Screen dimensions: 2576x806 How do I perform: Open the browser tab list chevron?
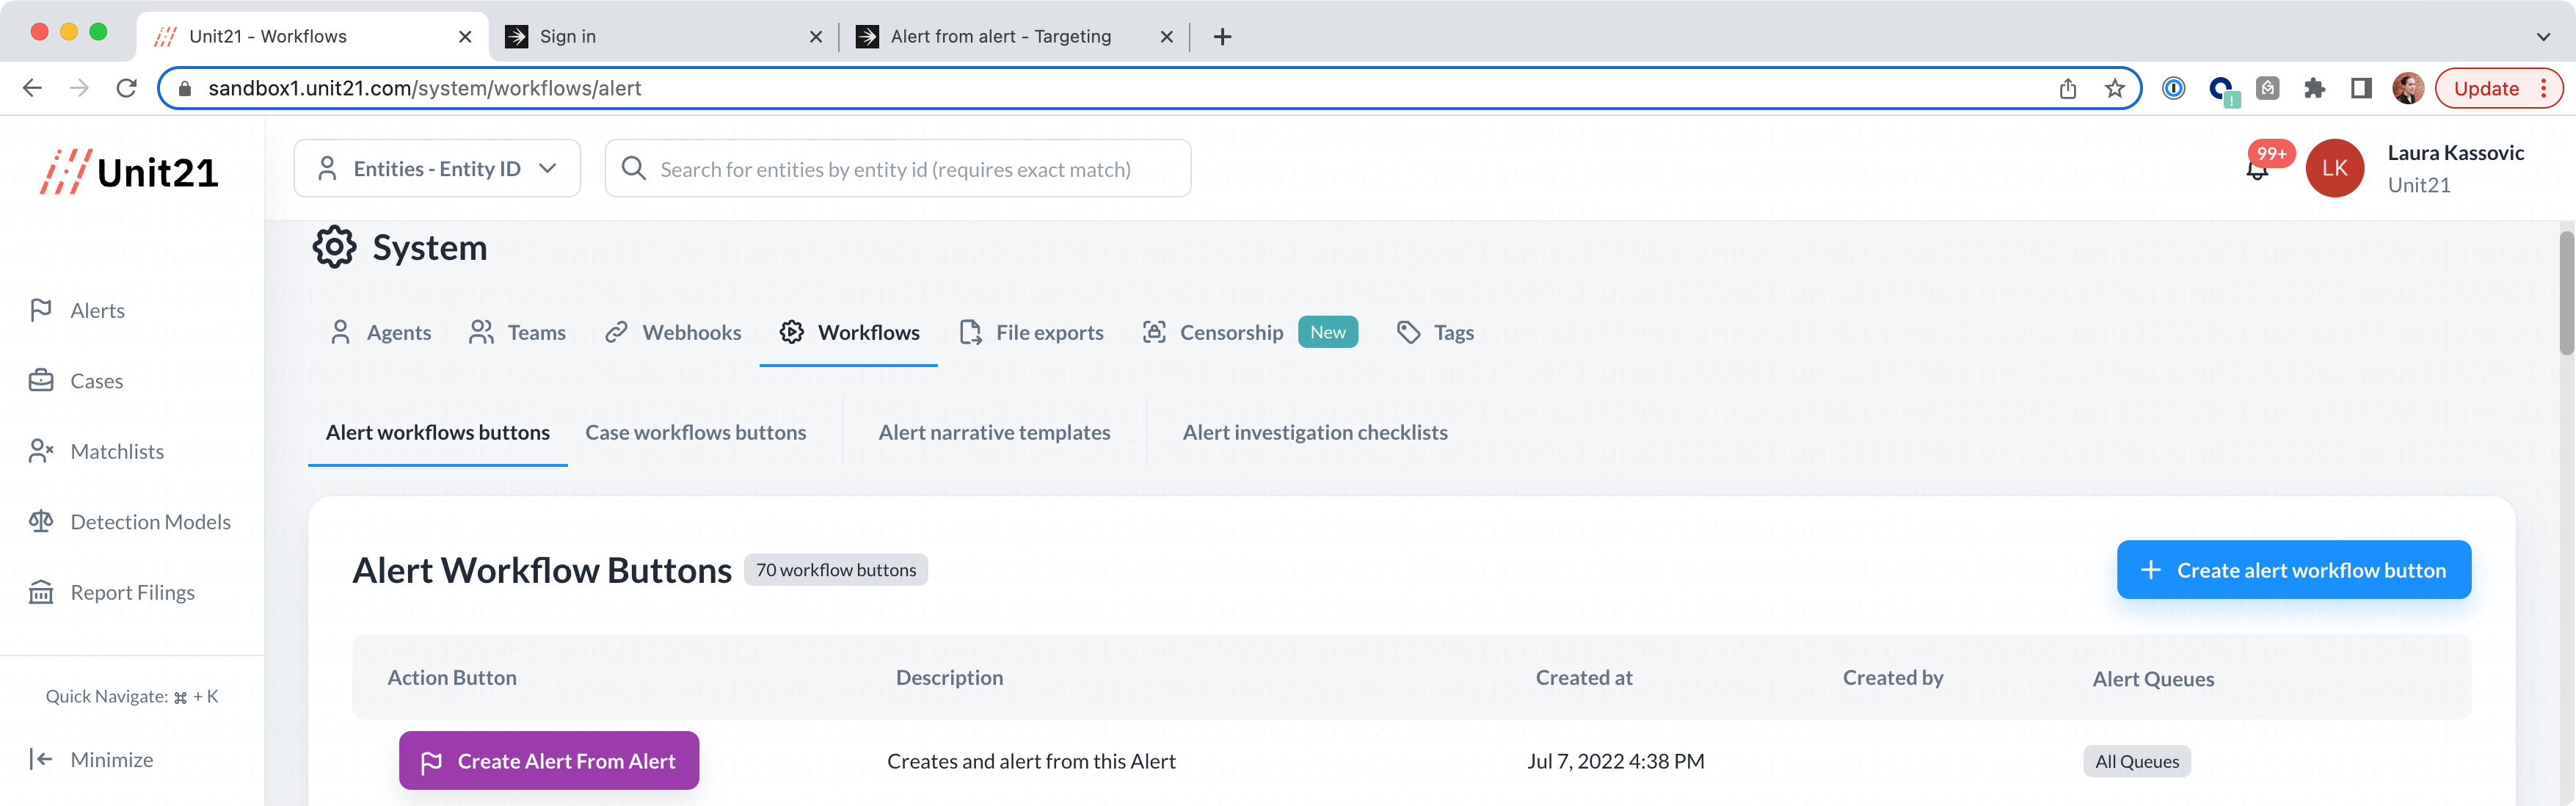pos(2542,37)
